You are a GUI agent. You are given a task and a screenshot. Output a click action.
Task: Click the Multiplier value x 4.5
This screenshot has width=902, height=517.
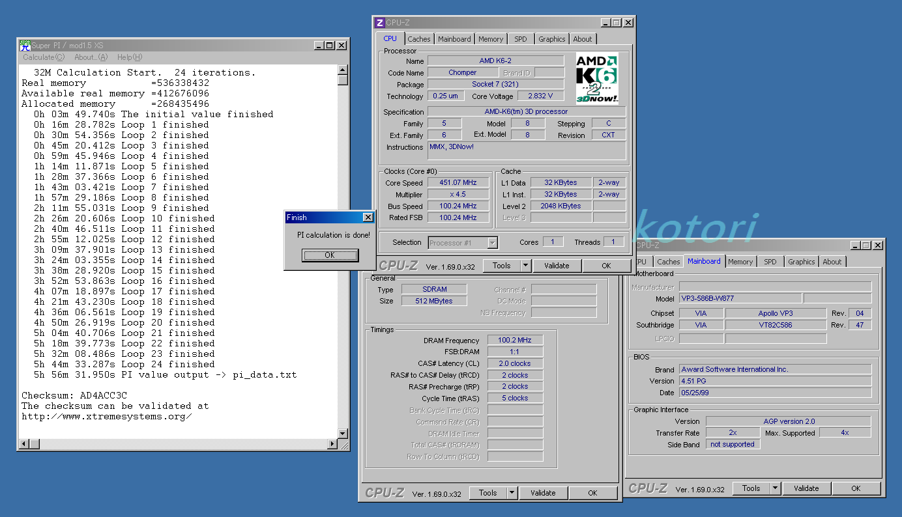point(459,194)
